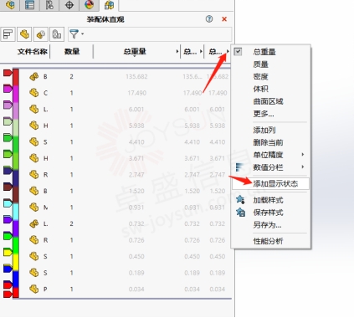Screen dimensions: 354x318
Task: Sort by 总重量 column header
Action: pyautogui.click(x=135, y=52)
